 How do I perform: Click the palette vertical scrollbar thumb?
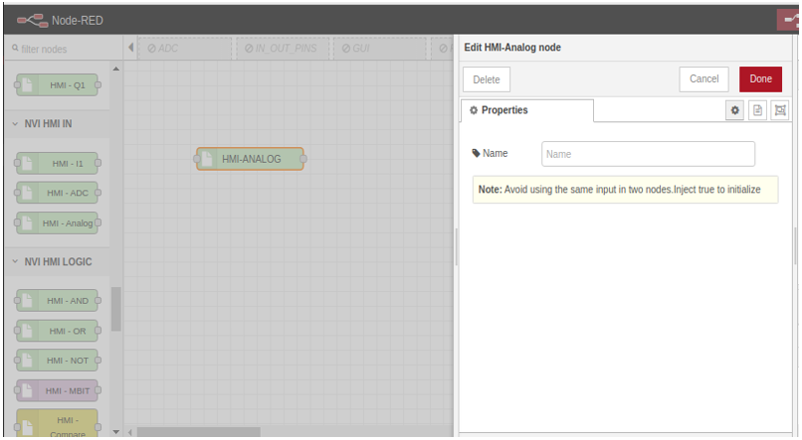tap(116, 308)
